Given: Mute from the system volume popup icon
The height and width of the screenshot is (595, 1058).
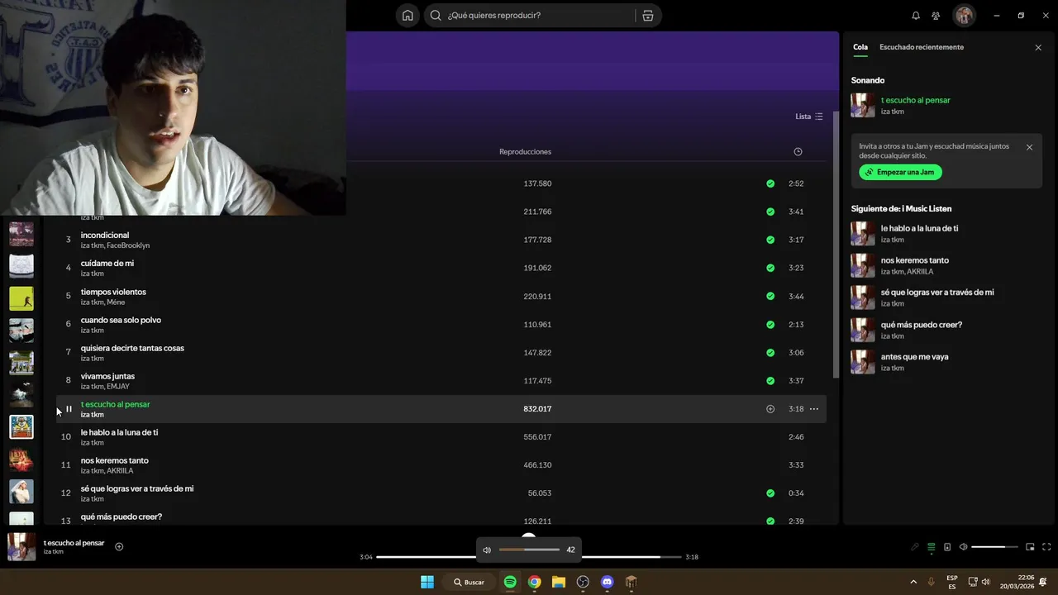Looking at the screenshot, I should coord(487,550).
